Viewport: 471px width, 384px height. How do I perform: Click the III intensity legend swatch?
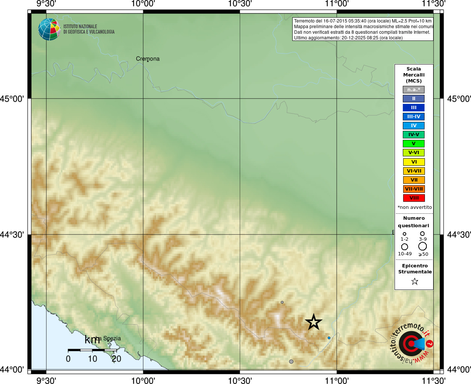(x=414, y=108)
